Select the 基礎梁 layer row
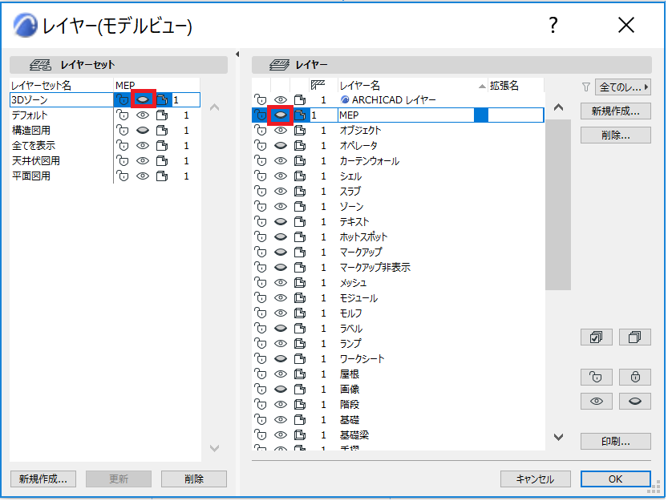The image size is (668, 501). pyautogui.click(x=398, y=435)
